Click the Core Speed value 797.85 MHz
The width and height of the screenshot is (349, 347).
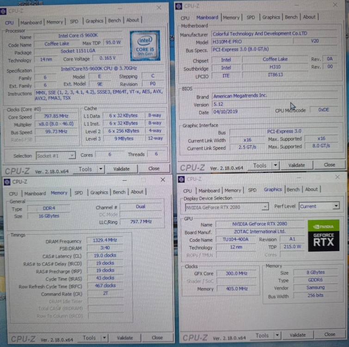click(56, 116)
